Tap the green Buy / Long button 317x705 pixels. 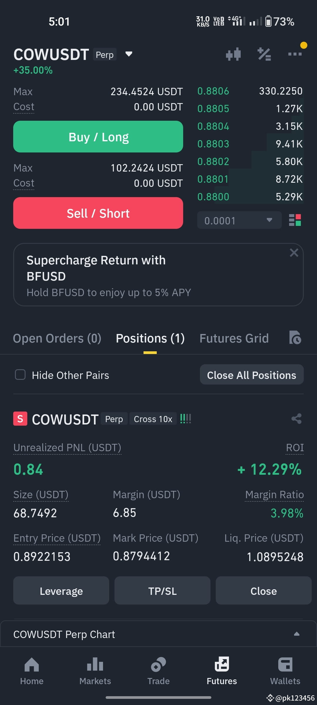click(x=98, y=137)
